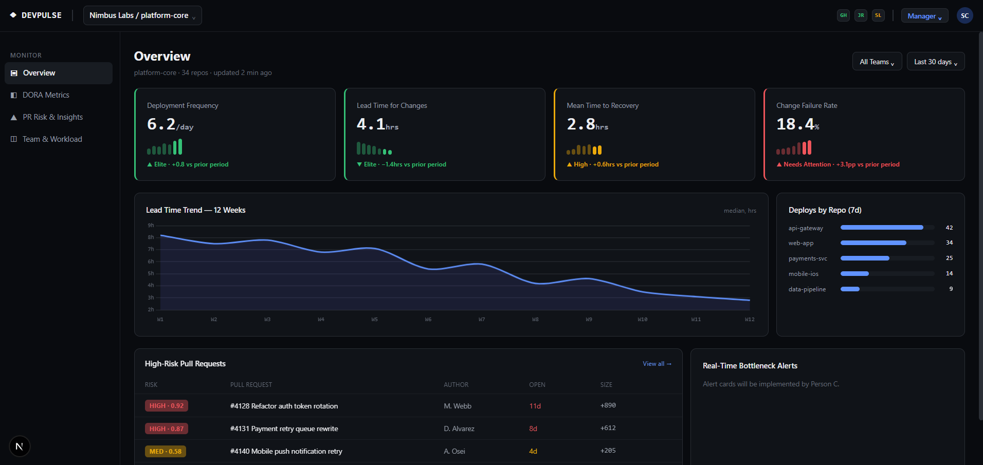The image size is (983, 465).
Task: Click the W6 label on the trend chart
Action: 428,320
